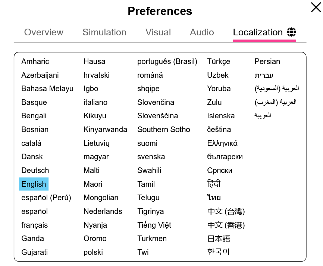Image resolution: width=323 pixels, height=266 pixels.
Task: Choose Tiếng Việt from the list
Action: [154, 225]
